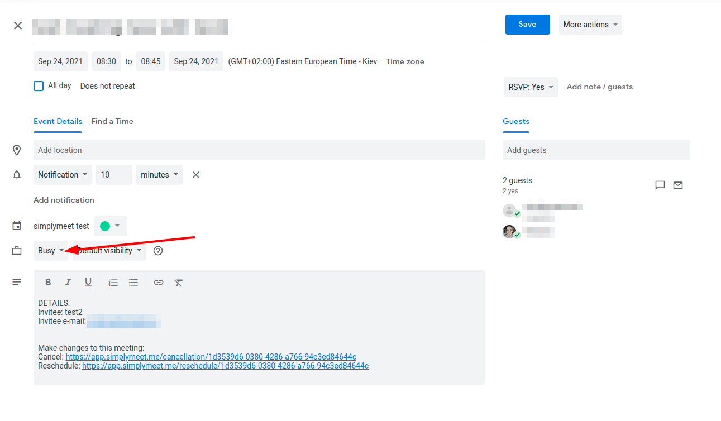
Task: Email the event guests
Action: point(678,185)
